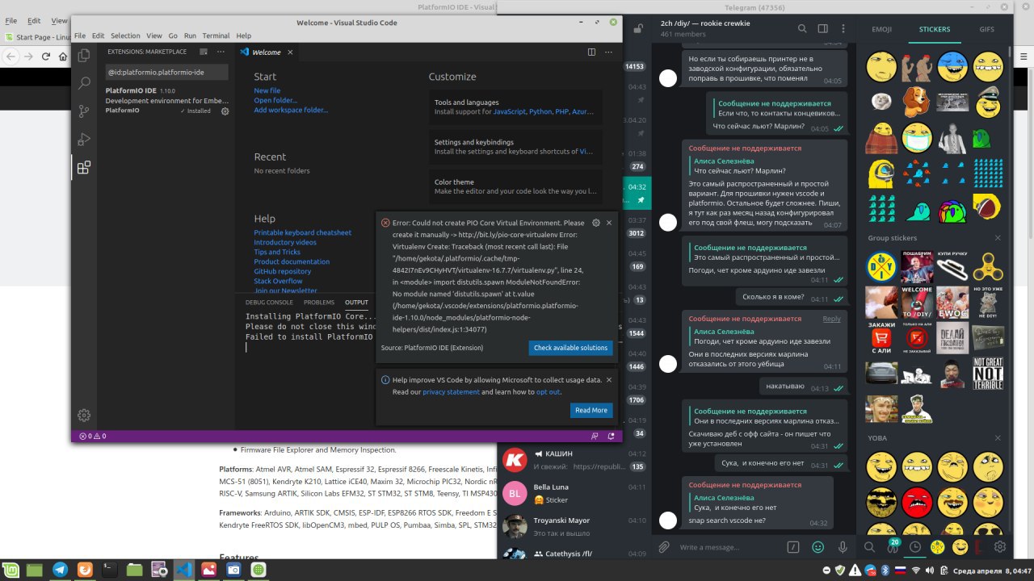Click the Read More button
The width and height of the screenshot is (1034, 581).
(x=591, y=410)
